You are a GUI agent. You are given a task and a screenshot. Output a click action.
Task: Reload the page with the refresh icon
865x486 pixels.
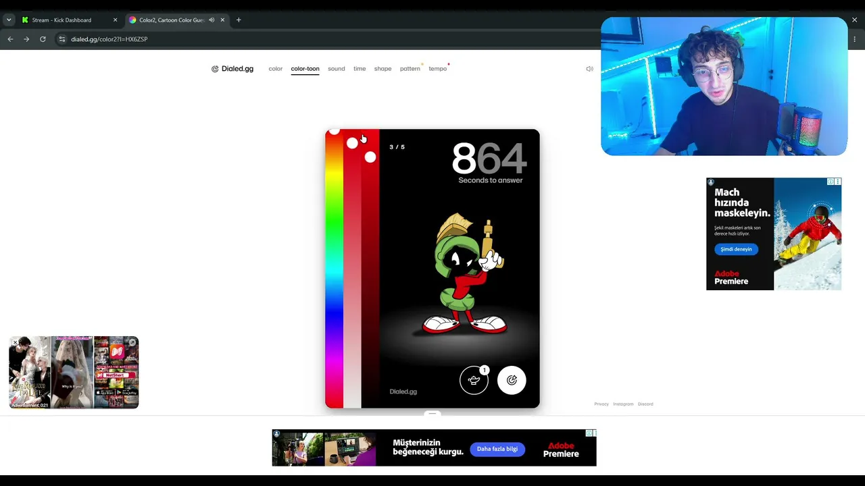[43, 39]
